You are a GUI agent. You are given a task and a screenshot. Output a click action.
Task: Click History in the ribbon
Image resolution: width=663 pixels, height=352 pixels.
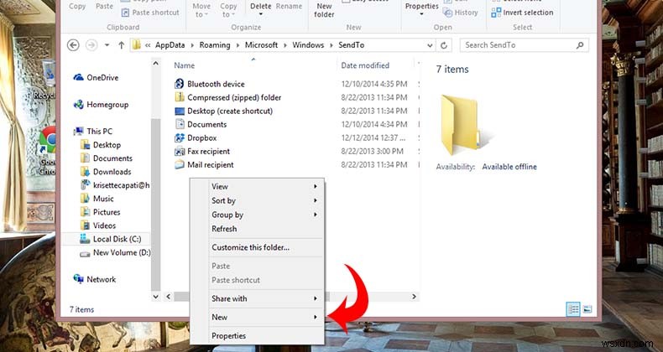[x=461, y=13]
